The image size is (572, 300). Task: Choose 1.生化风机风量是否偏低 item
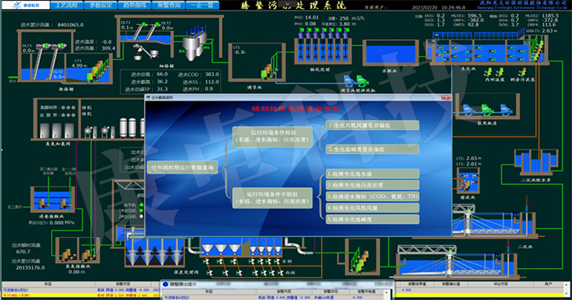pyautogui.click(x=373, y=125)
